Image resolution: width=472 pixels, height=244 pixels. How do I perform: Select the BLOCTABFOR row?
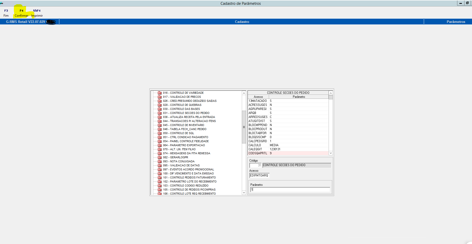pyautogui.click(x=288, y=133)
